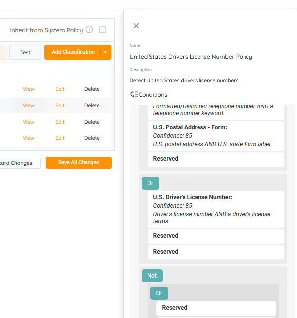Edit the second classification row
The image size is (297, 318).
click(x=60, y=106)
